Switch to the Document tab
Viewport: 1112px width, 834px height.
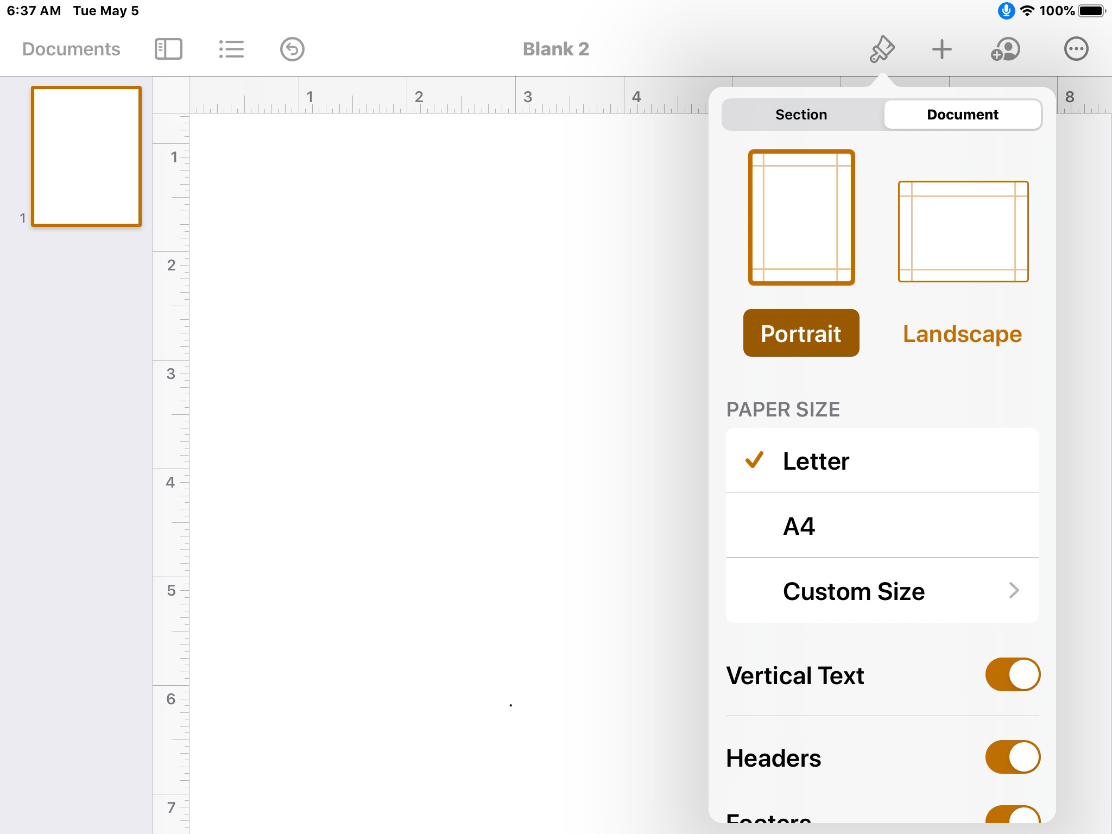[962, 115]
